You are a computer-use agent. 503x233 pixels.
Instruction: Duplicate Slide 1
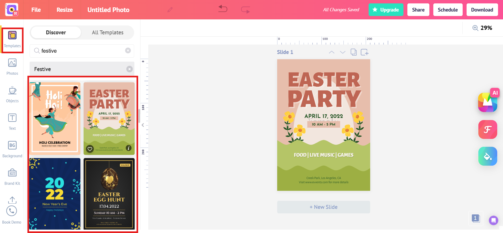354,52
